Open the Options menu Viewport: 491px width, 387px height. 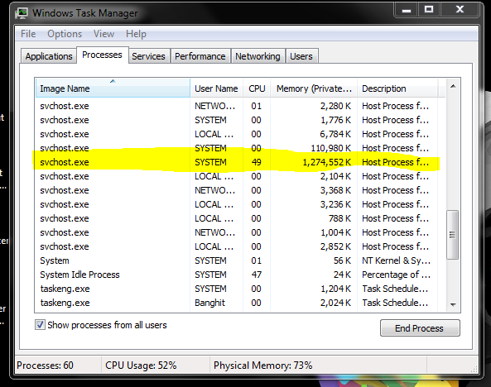65,34
